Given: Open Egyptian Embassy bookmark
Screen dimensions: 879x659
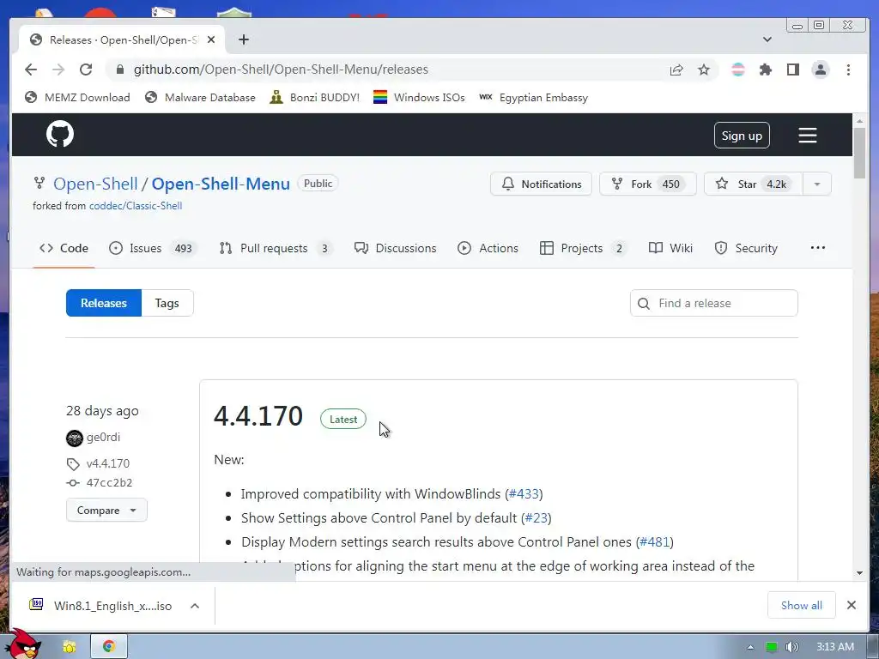Looking at the screenshot, I should coord(533,98).
